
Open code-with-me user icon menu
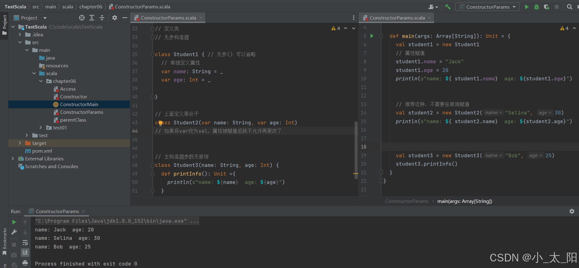pyautogui.click(x=433, y=7)
